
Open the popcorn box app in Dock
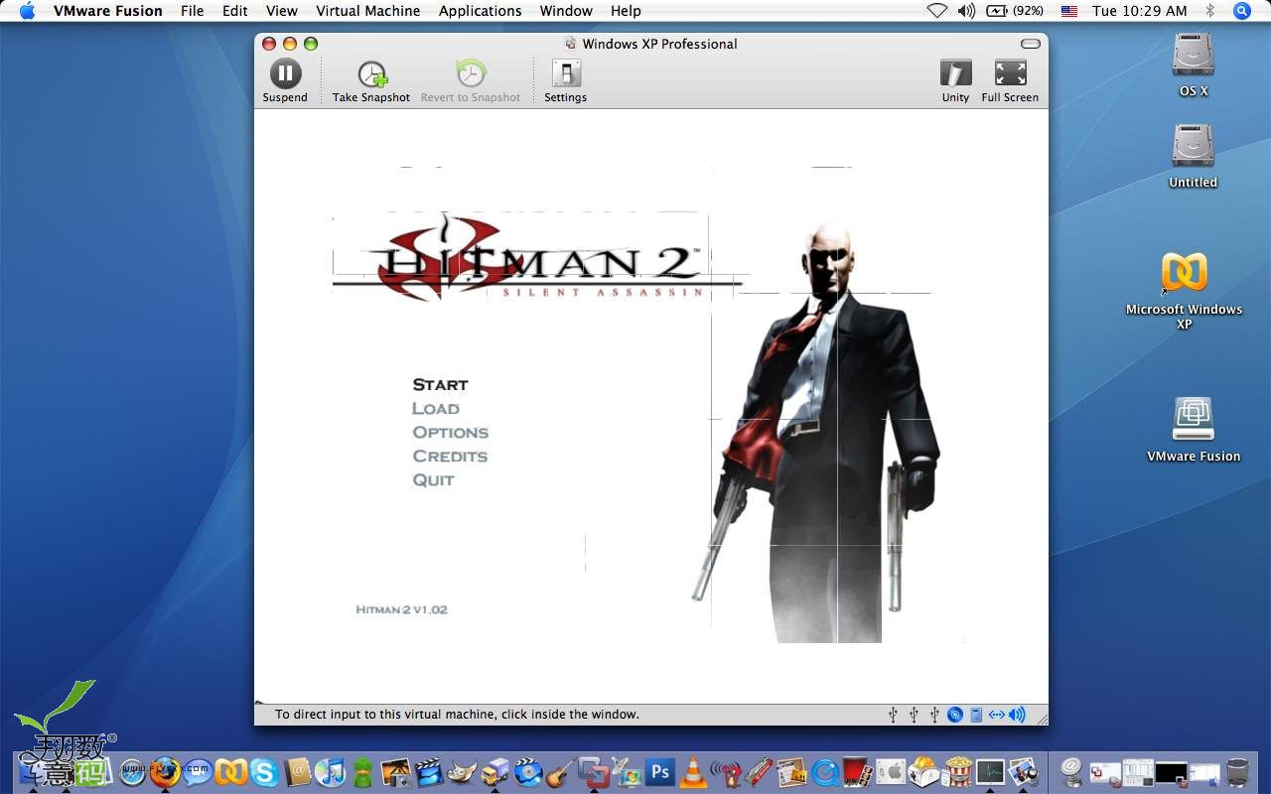957,771
